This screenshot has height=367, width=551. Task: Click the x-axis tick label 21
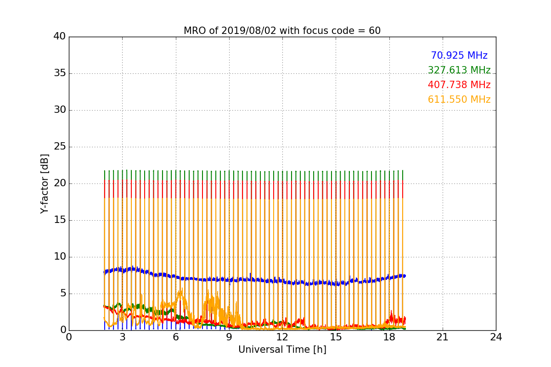tap(443, 337)
